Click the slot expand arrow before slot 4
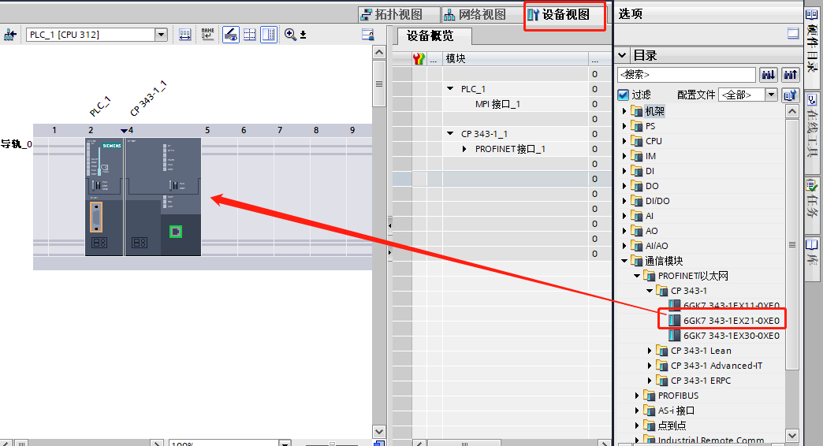 [x=124, y=131]
